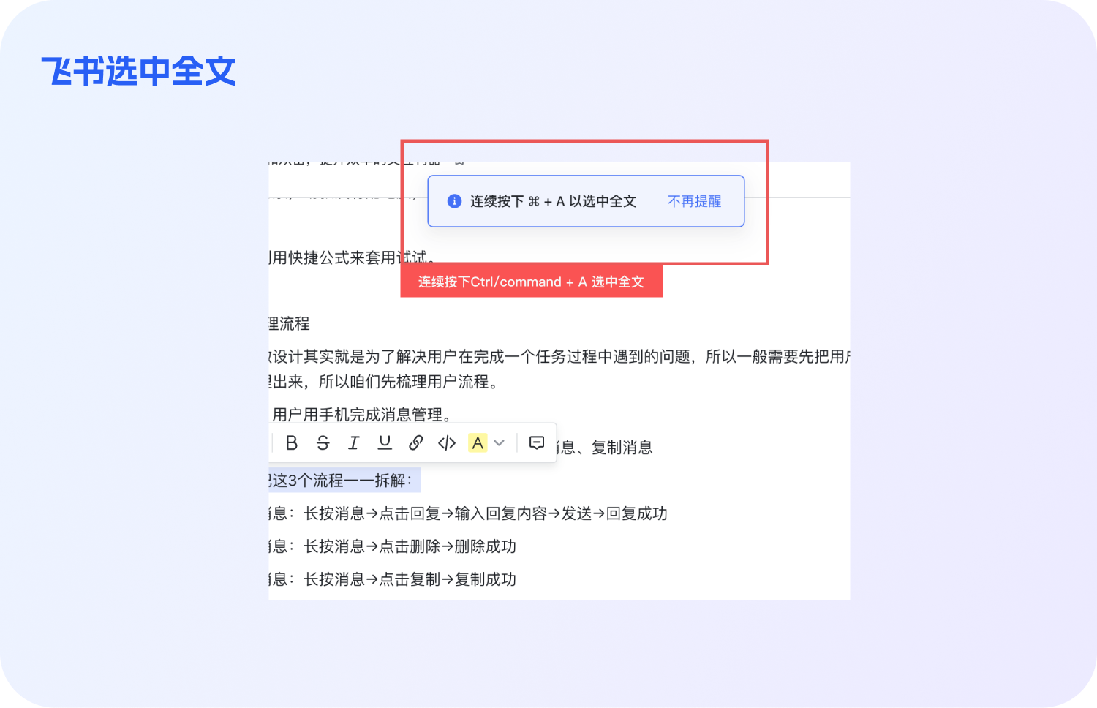Click the highlighted line 这3个流程一一拆解
The image size is (1097, 708).
coord(344,481)
